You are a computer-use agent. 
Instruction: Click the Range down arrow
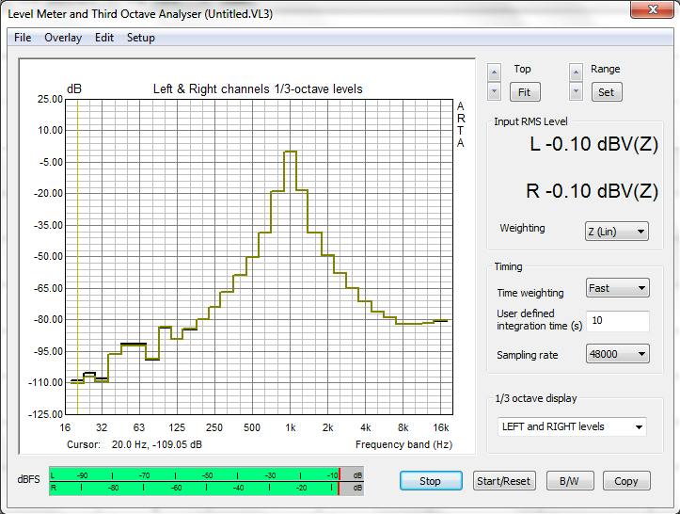(576, 91)
